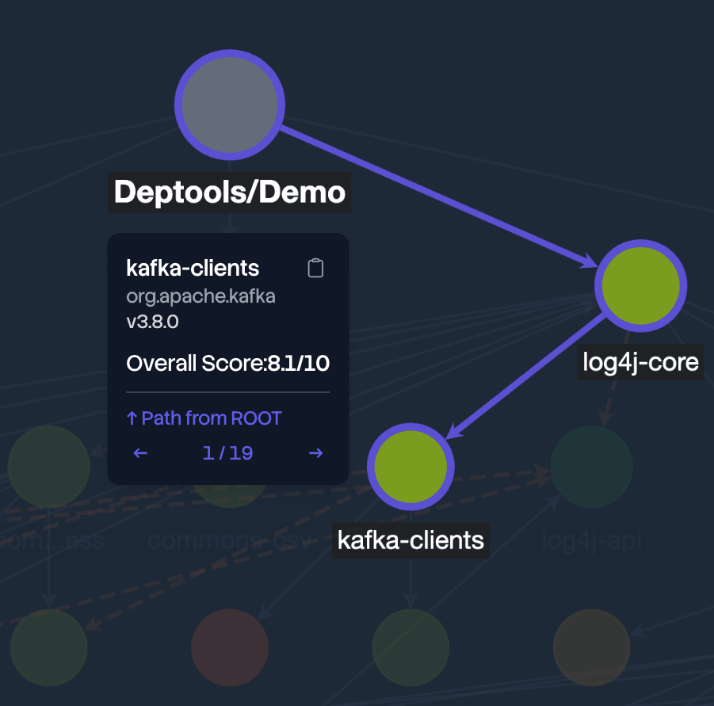Click the kafka-clients title in the popup card
Image resolution: width=714 pixels, height=706 pixels.
[x=193, y=268]
